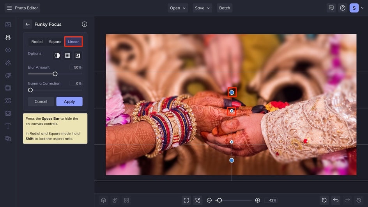Select the Edit sliders sidebar icon
Screen dimensions: 368x207
[x=8, y=37]
